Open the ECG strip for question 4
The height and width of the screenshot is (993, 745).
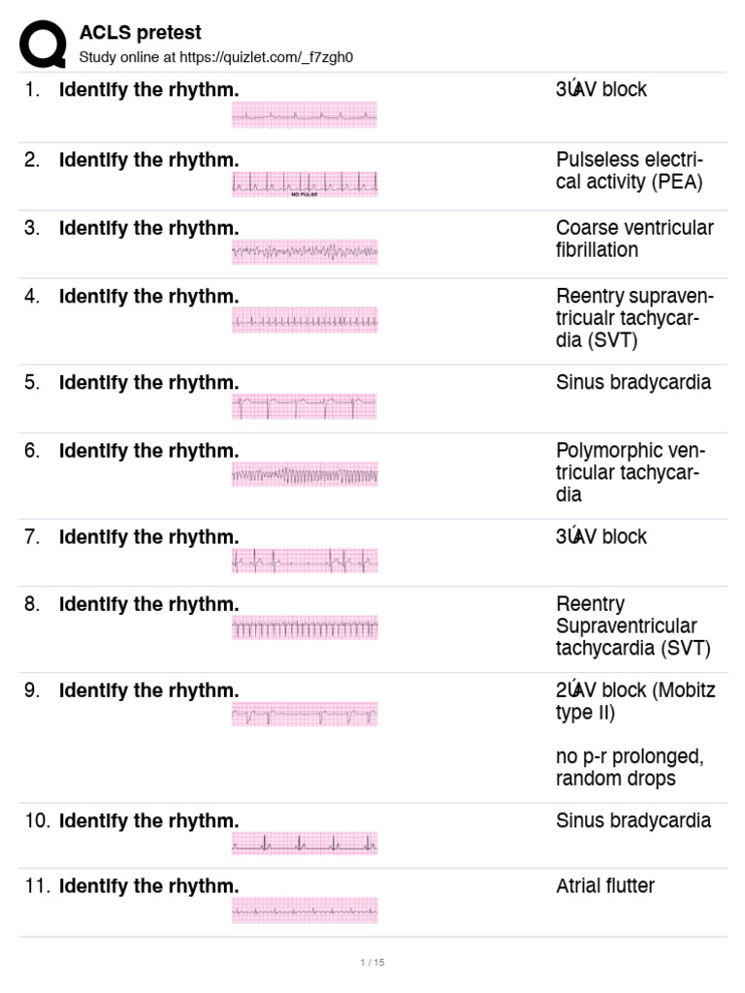304,321
